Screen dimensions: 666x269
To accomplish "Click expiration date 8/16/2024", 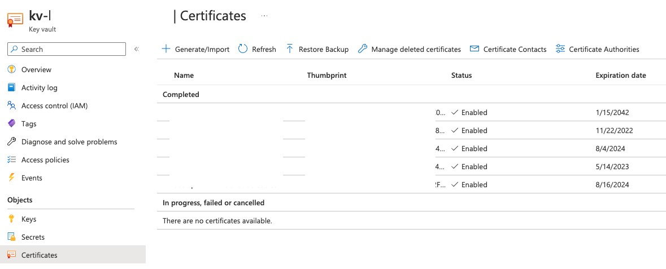I will coord(612,185).
